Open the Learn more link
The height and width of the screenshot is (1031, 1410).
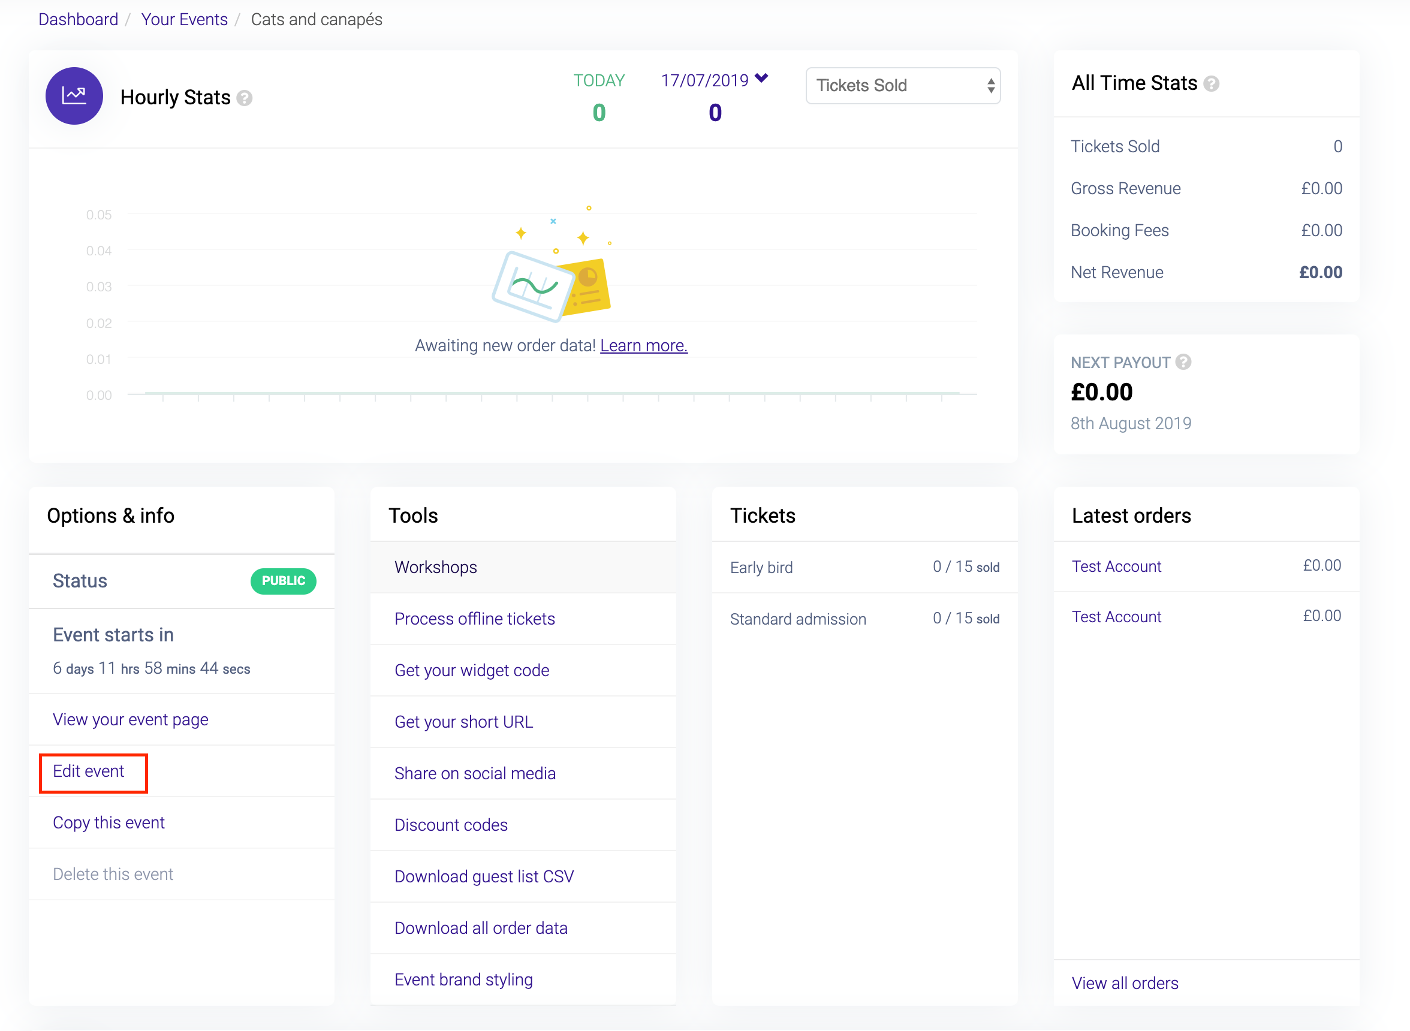(643, 345)
